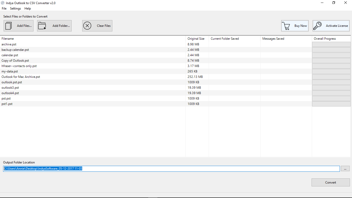352x198 pixels.
Task: Click the progress bar for pst1.pst
Action: click(x=331, y=104)
